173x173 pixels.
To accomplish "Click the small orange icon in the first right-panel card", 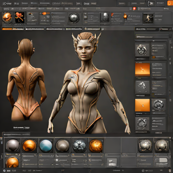I will coord(154,57).
